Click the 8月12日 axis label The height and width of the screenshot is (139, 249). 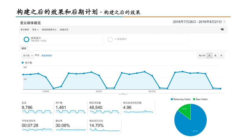pos(152,91)
